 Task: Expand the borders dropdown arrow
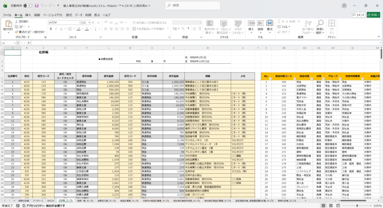point(74,29)
